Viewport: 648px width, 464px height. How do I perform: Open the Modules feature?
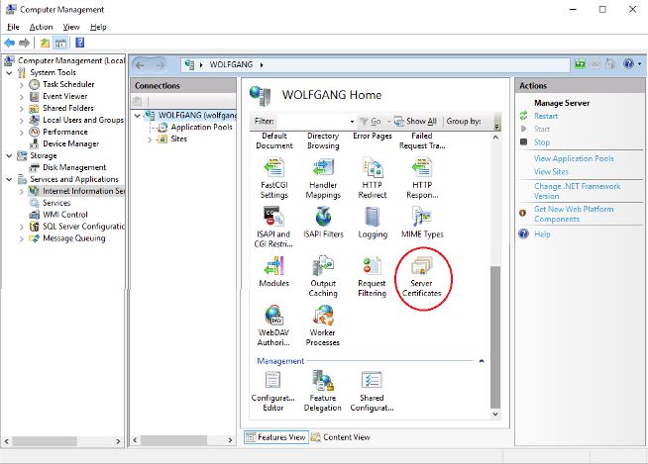(x=273, y=272)
